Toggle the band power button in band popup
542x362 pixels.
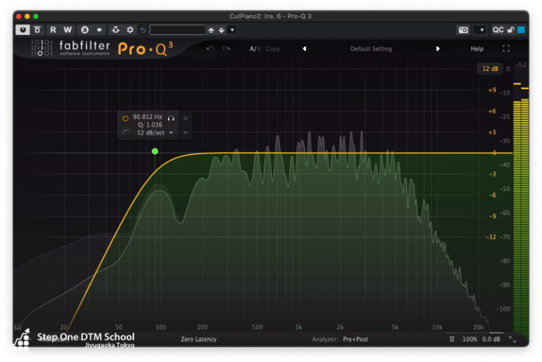(x=126, y=118)
